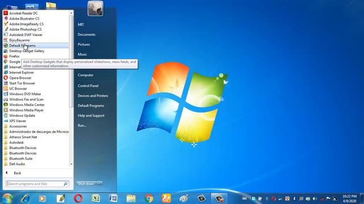Open Paint from the taskbar
Image resolution: width=364 pixels, height=204 pixels.
click(184, 198)
